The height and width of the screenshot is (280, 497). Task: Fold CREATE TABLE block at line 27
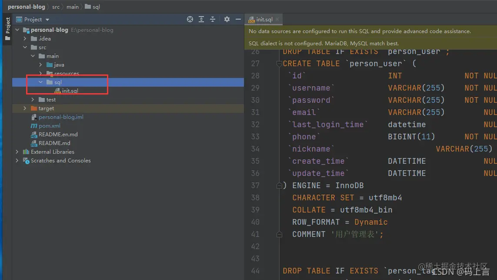click(x=279, y=64)
